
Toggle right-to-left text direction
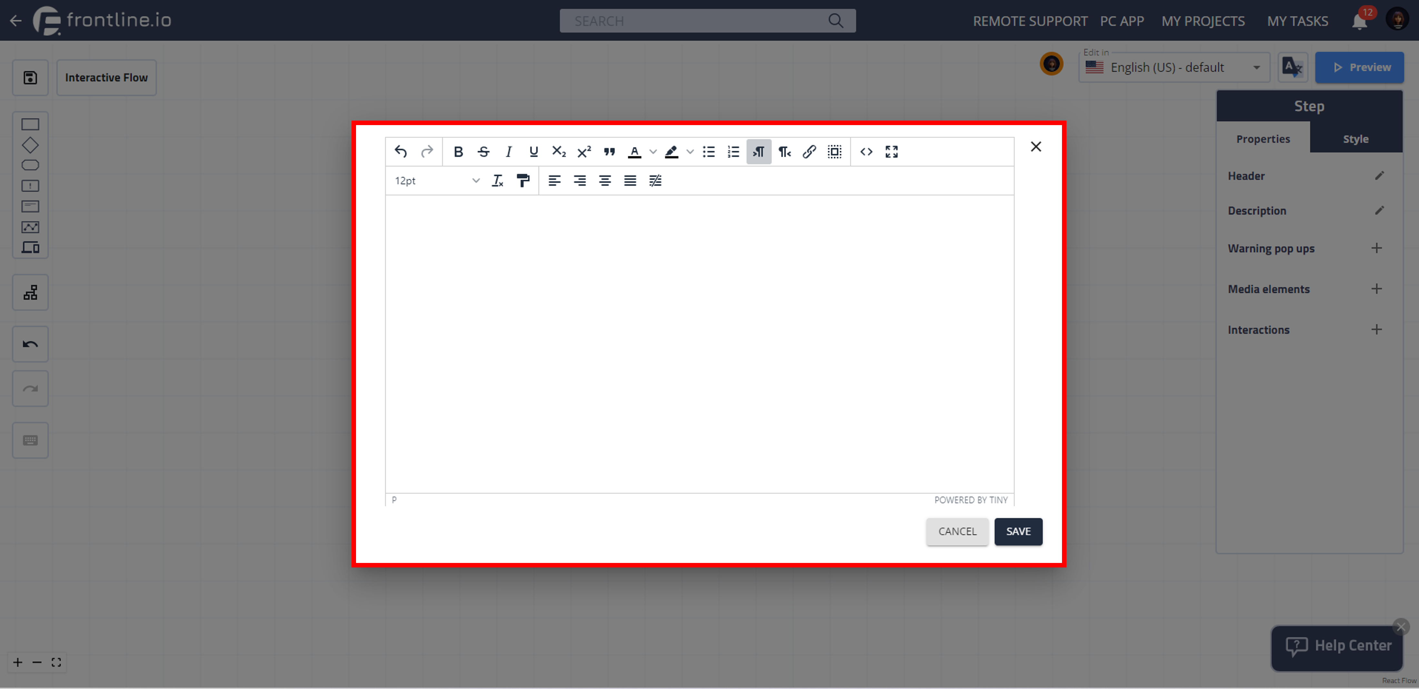click(784, 152)
